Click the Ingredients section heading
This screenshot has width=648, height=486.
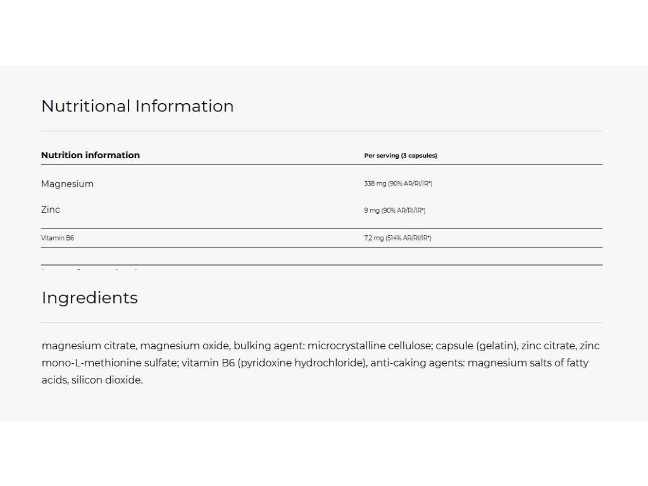89,297
